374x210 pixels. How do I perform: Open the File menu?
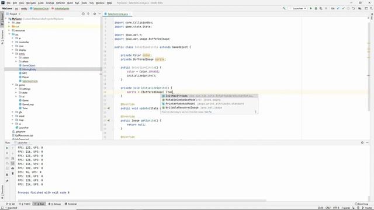pos(8,3)
